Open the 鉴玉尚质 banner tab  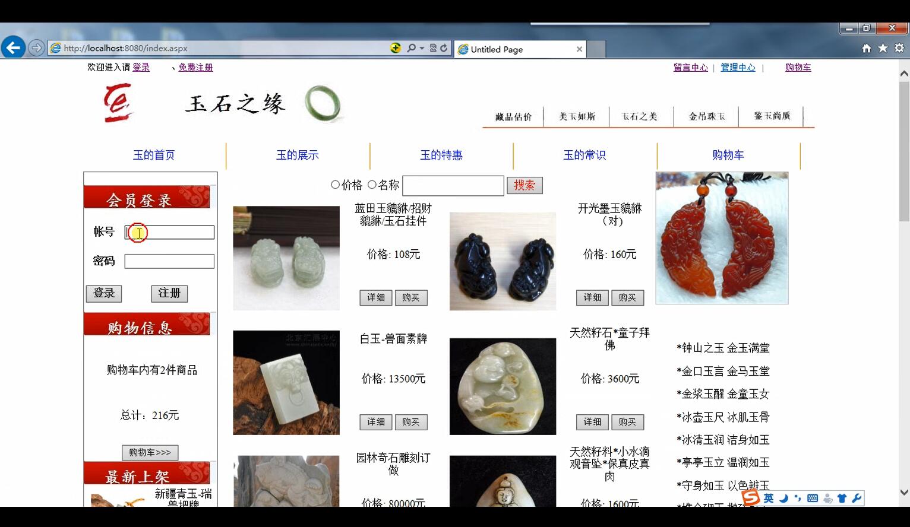[772, 116]
